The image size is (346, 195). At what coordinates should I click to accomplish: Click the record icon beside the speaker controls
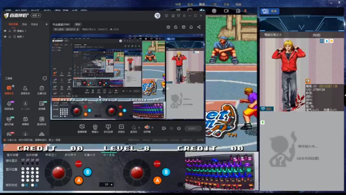click(x=164, y=128)
